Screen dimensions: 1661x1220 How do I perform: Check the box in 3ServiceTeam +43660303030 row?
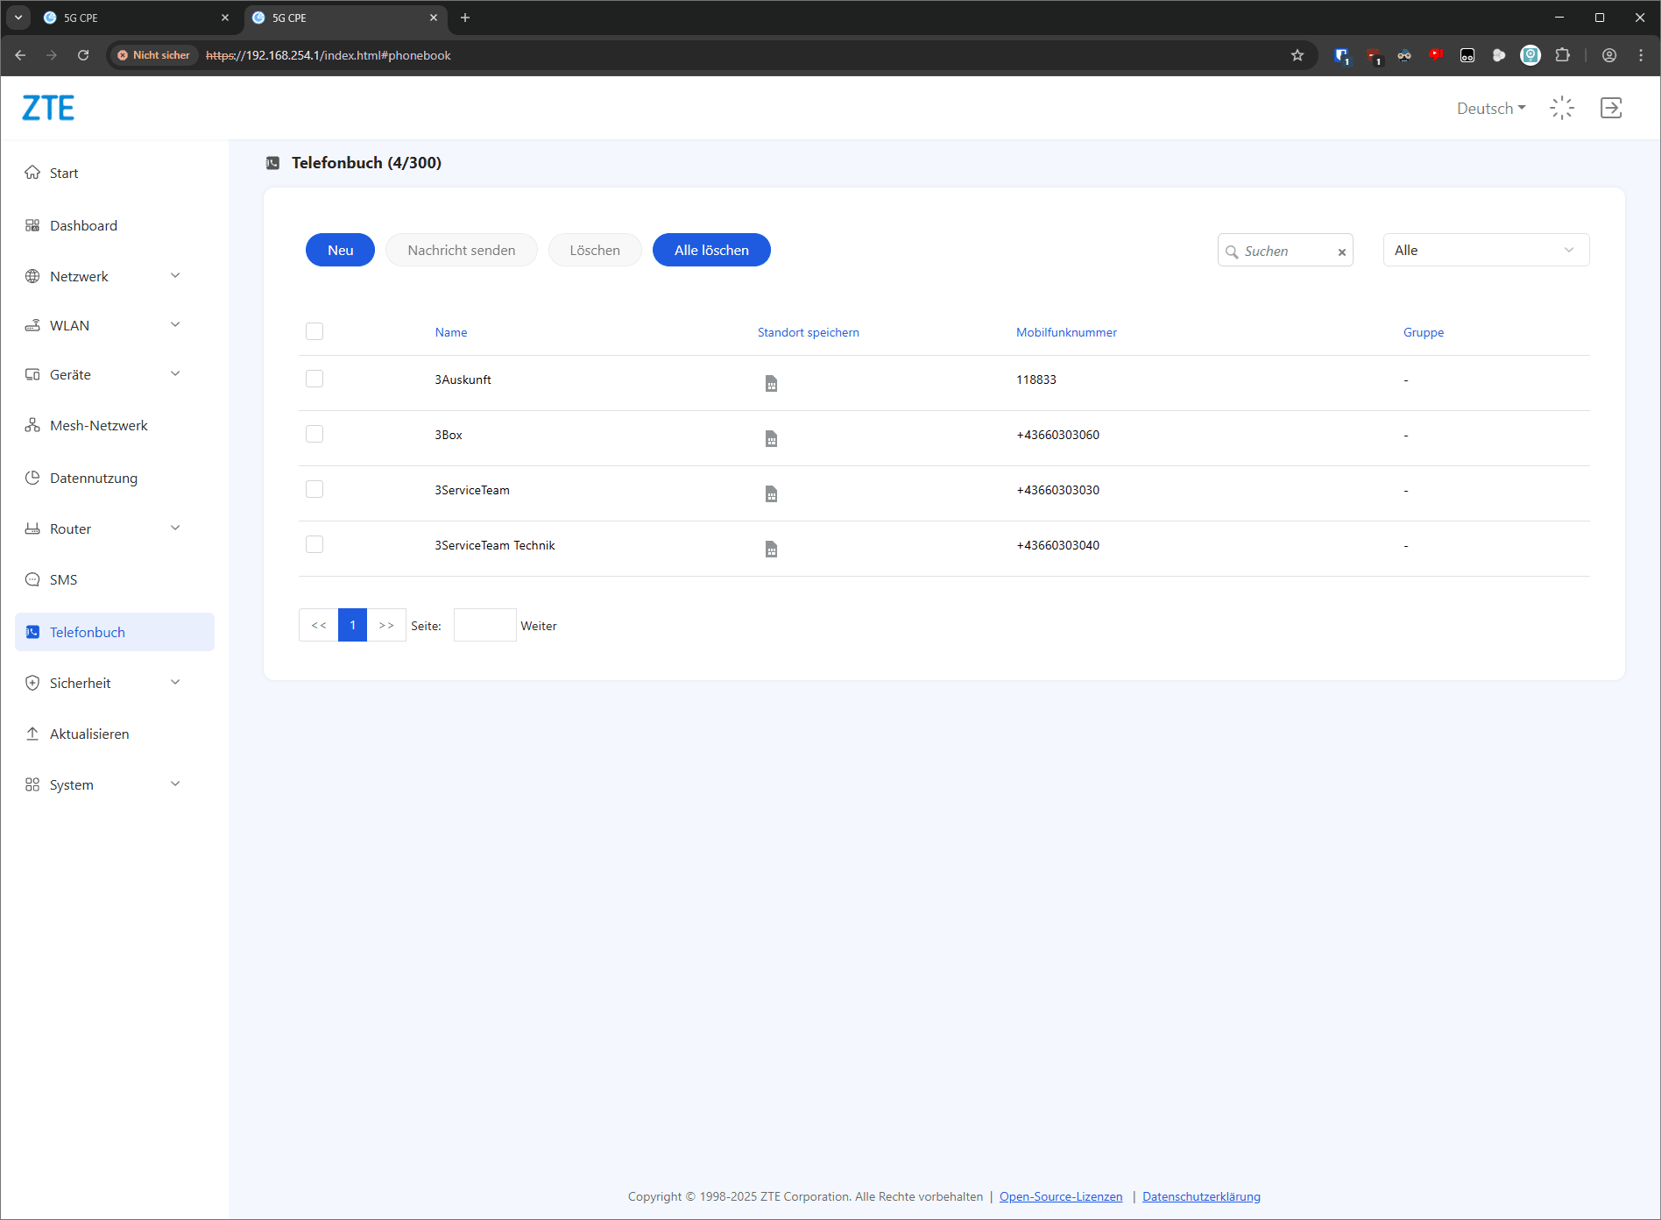click(315, 489)
